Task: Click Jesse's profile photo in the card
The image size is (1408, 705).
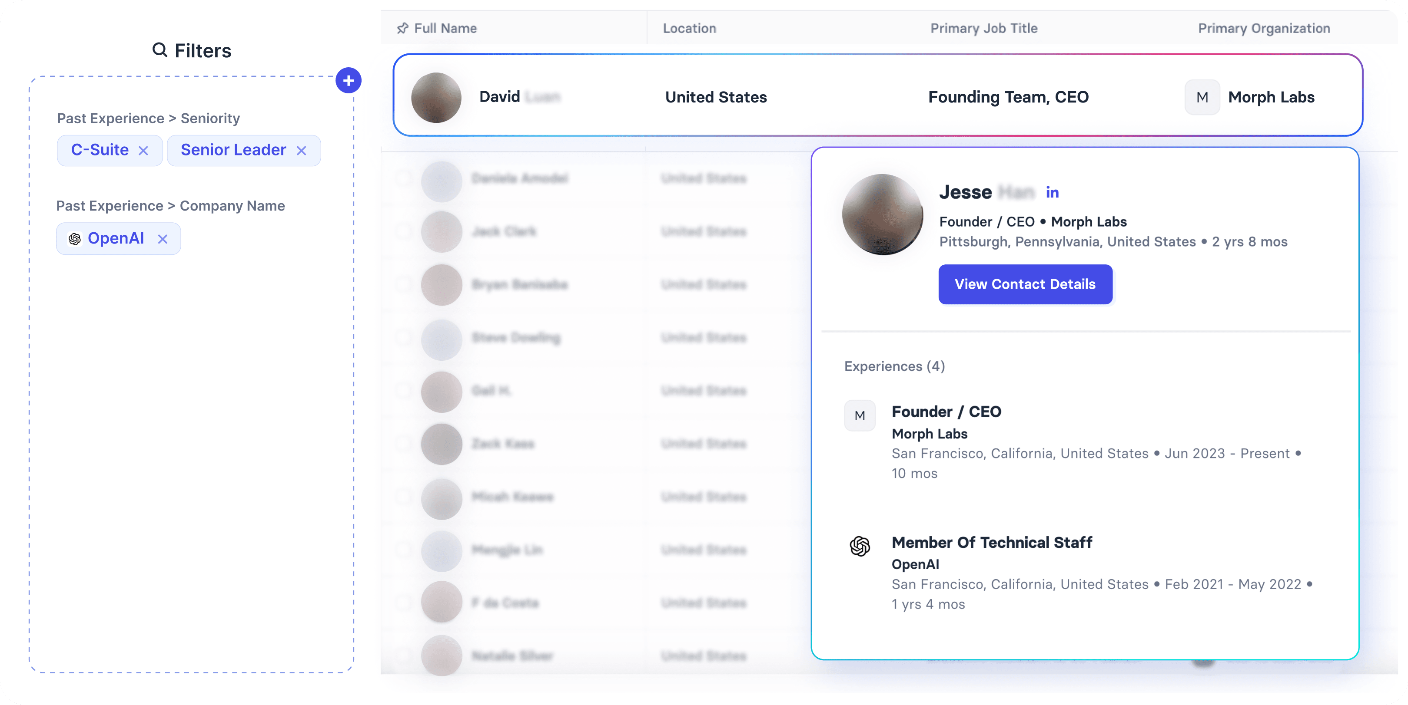Action: click(x=882, y=214)
